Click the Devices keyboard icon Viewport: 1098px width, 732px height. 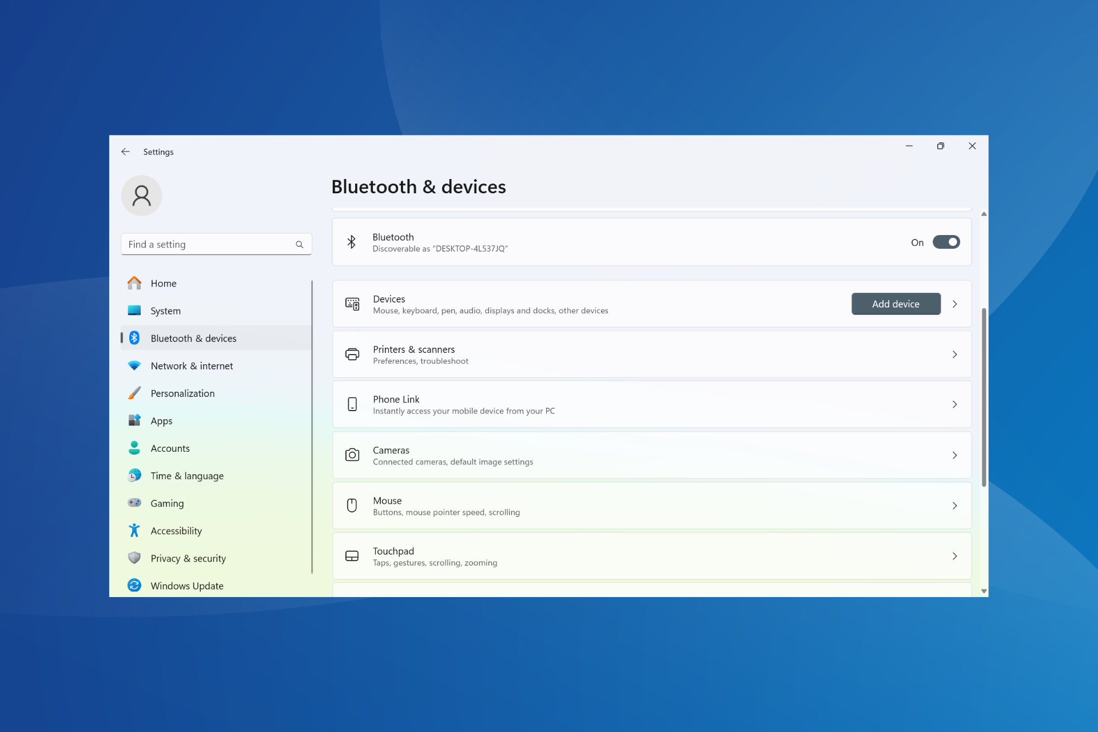click(x=352, y=304)
